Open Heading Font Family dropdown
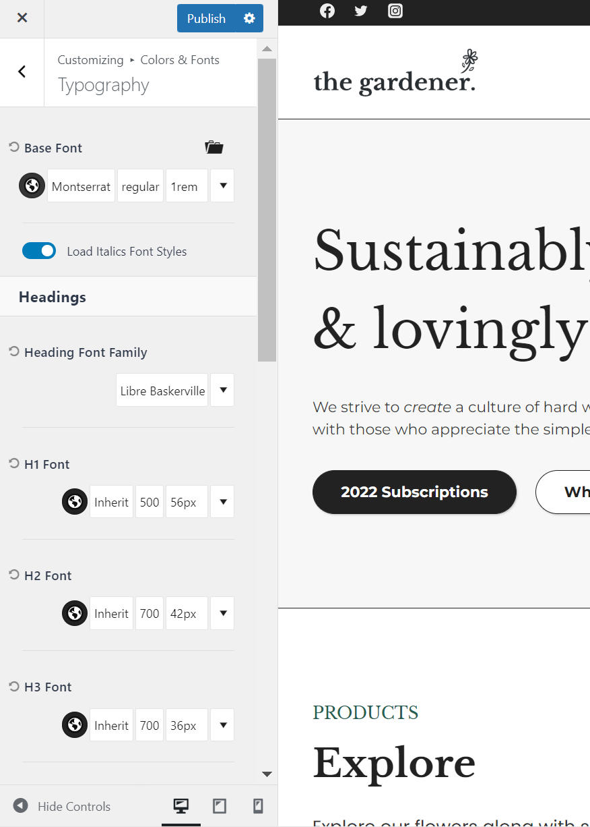 coord(222,390)
